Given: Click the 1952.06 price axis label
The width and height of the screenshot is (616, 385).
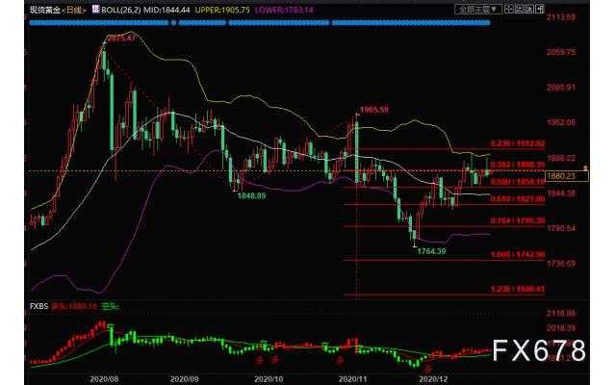Looking at the screenshot, I should [x=561, y=122].
